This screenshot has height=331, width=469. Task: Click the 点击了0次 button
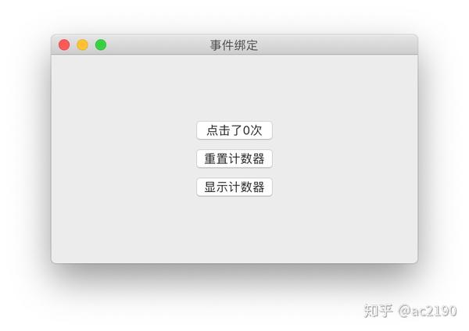[234, 130]
